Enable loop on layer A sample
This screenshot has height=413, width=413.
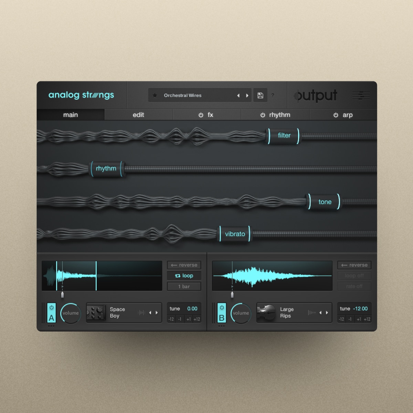coord(184,275)
